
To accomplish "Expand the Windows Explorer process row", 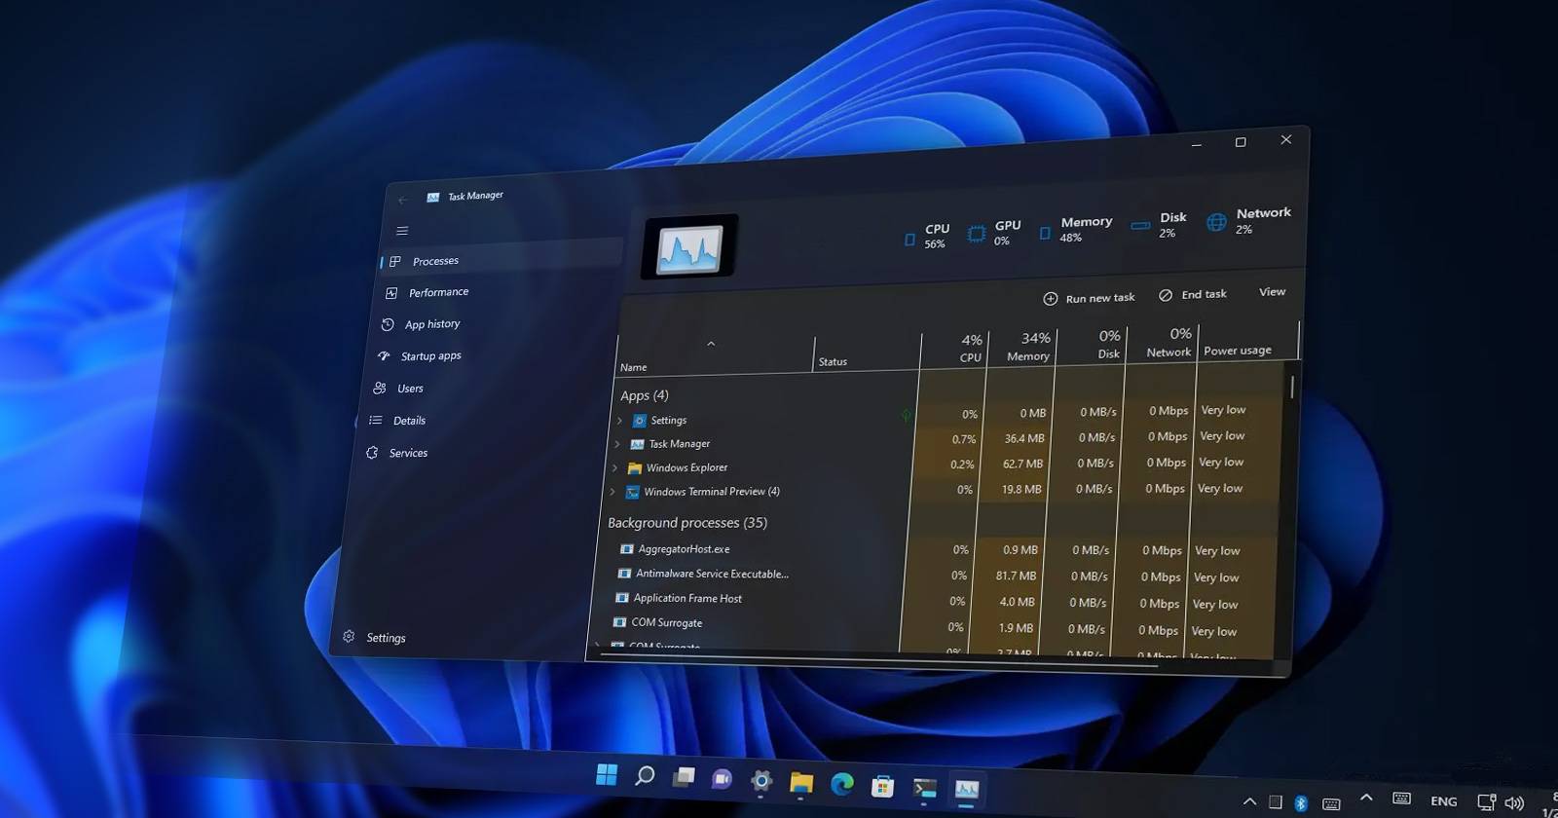I will pyautogui.click(x=614, y=468).
